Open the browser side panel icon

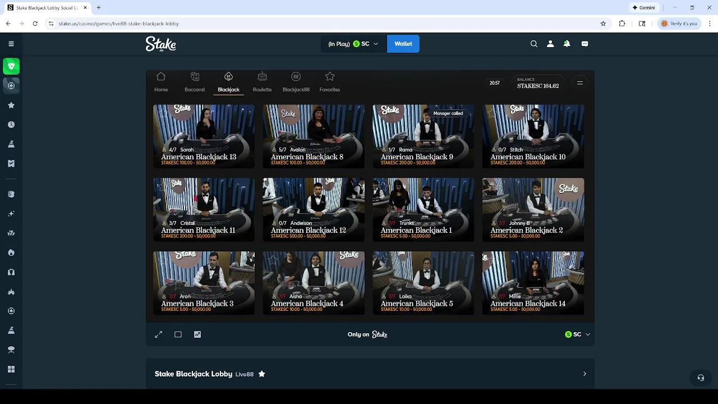642,24
